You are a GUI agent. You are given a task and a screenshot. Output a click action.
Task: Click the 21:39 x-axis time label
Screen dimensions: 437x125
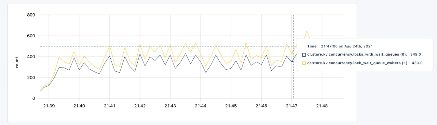pos(49,106)
